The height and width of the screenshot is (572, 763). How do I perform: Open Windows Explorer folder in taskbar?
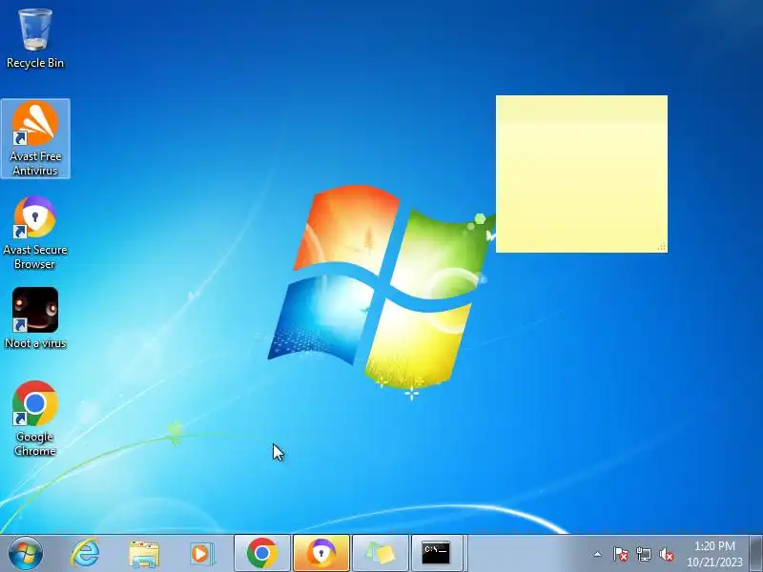144,554
